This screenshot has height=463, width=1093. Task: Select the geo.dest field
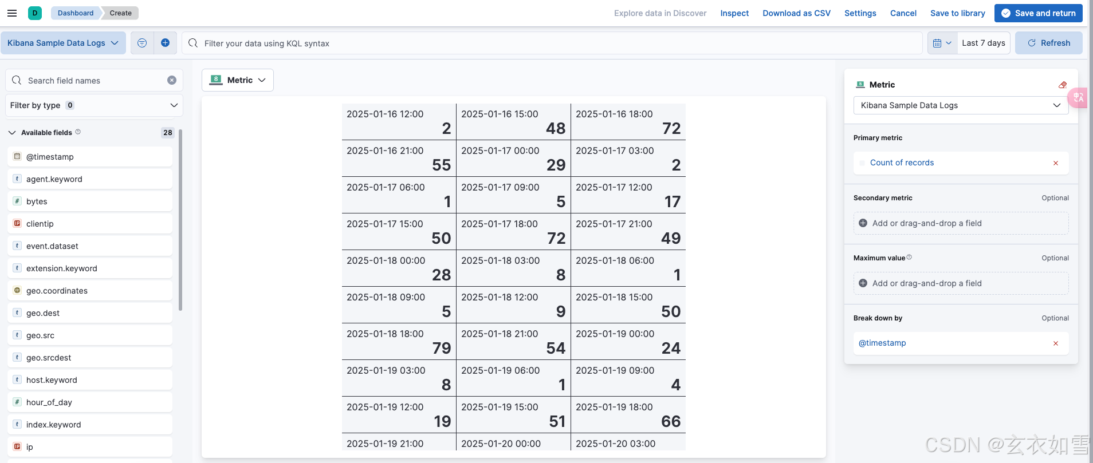tap(90, 312)
